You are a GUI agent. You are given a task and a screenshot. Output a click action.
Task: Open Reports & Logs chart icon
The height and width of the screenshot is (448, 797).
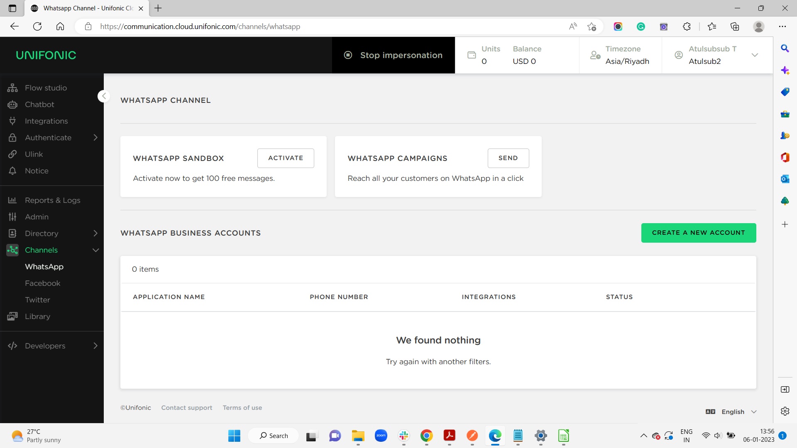click(x=12, y=200)
